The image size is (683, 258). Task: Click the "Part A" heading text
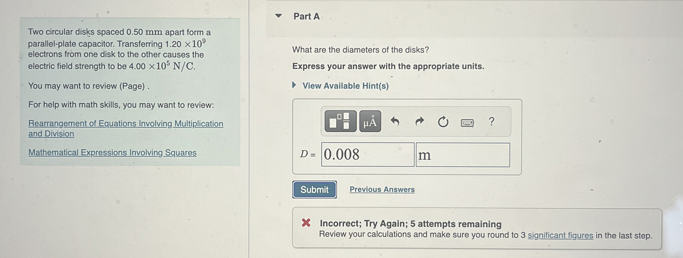pyautogui.click(x=306, y=16)
